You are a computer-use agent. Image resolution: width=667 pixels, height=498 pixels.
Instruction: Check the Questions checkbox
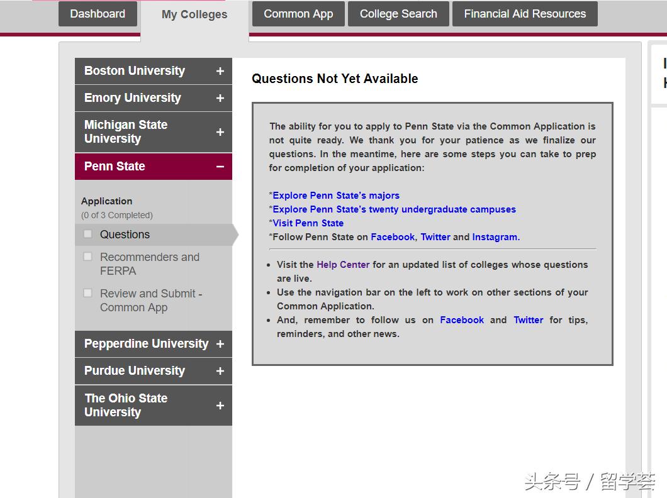[x=87, y=234]
